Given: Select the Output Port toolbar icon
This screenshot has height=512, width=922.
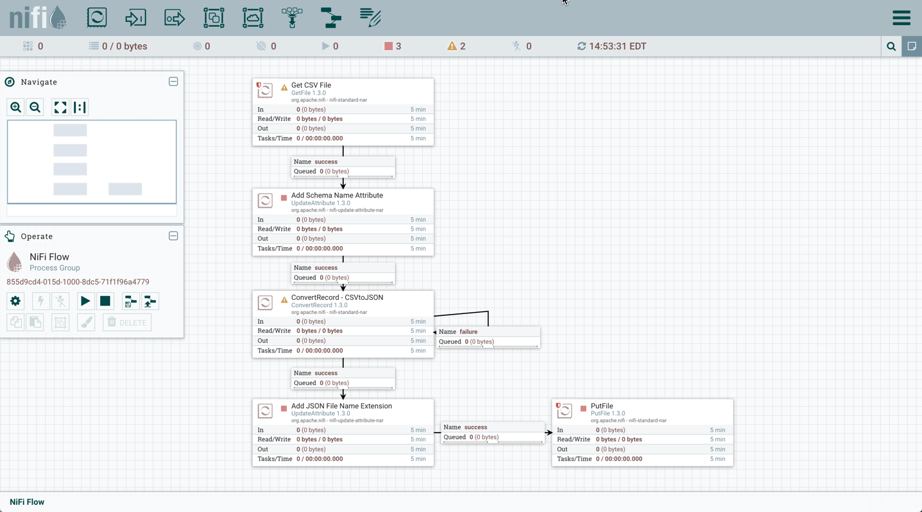Looking at the screenshot, I should 175,17.
